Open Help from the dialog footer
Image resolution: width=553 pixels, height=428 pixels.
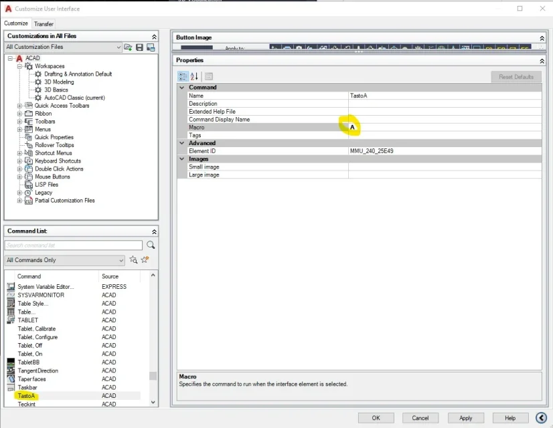(x=510, y=418)
